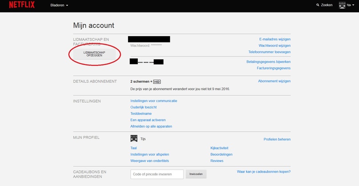Click Afmelden op alle apparaten
The image size is (359, 186).
click(151, 127)
